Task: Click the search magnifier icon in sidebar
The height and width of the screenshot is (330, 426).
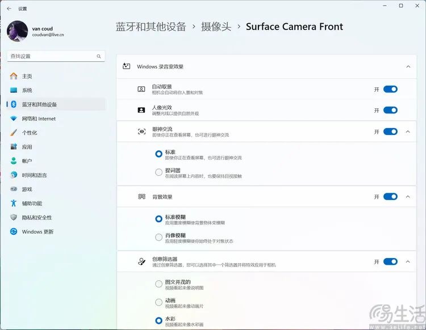Action: point(99,56)
